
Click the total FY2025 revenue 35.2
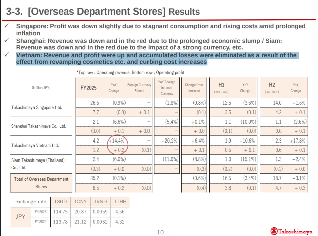(95, 178)
